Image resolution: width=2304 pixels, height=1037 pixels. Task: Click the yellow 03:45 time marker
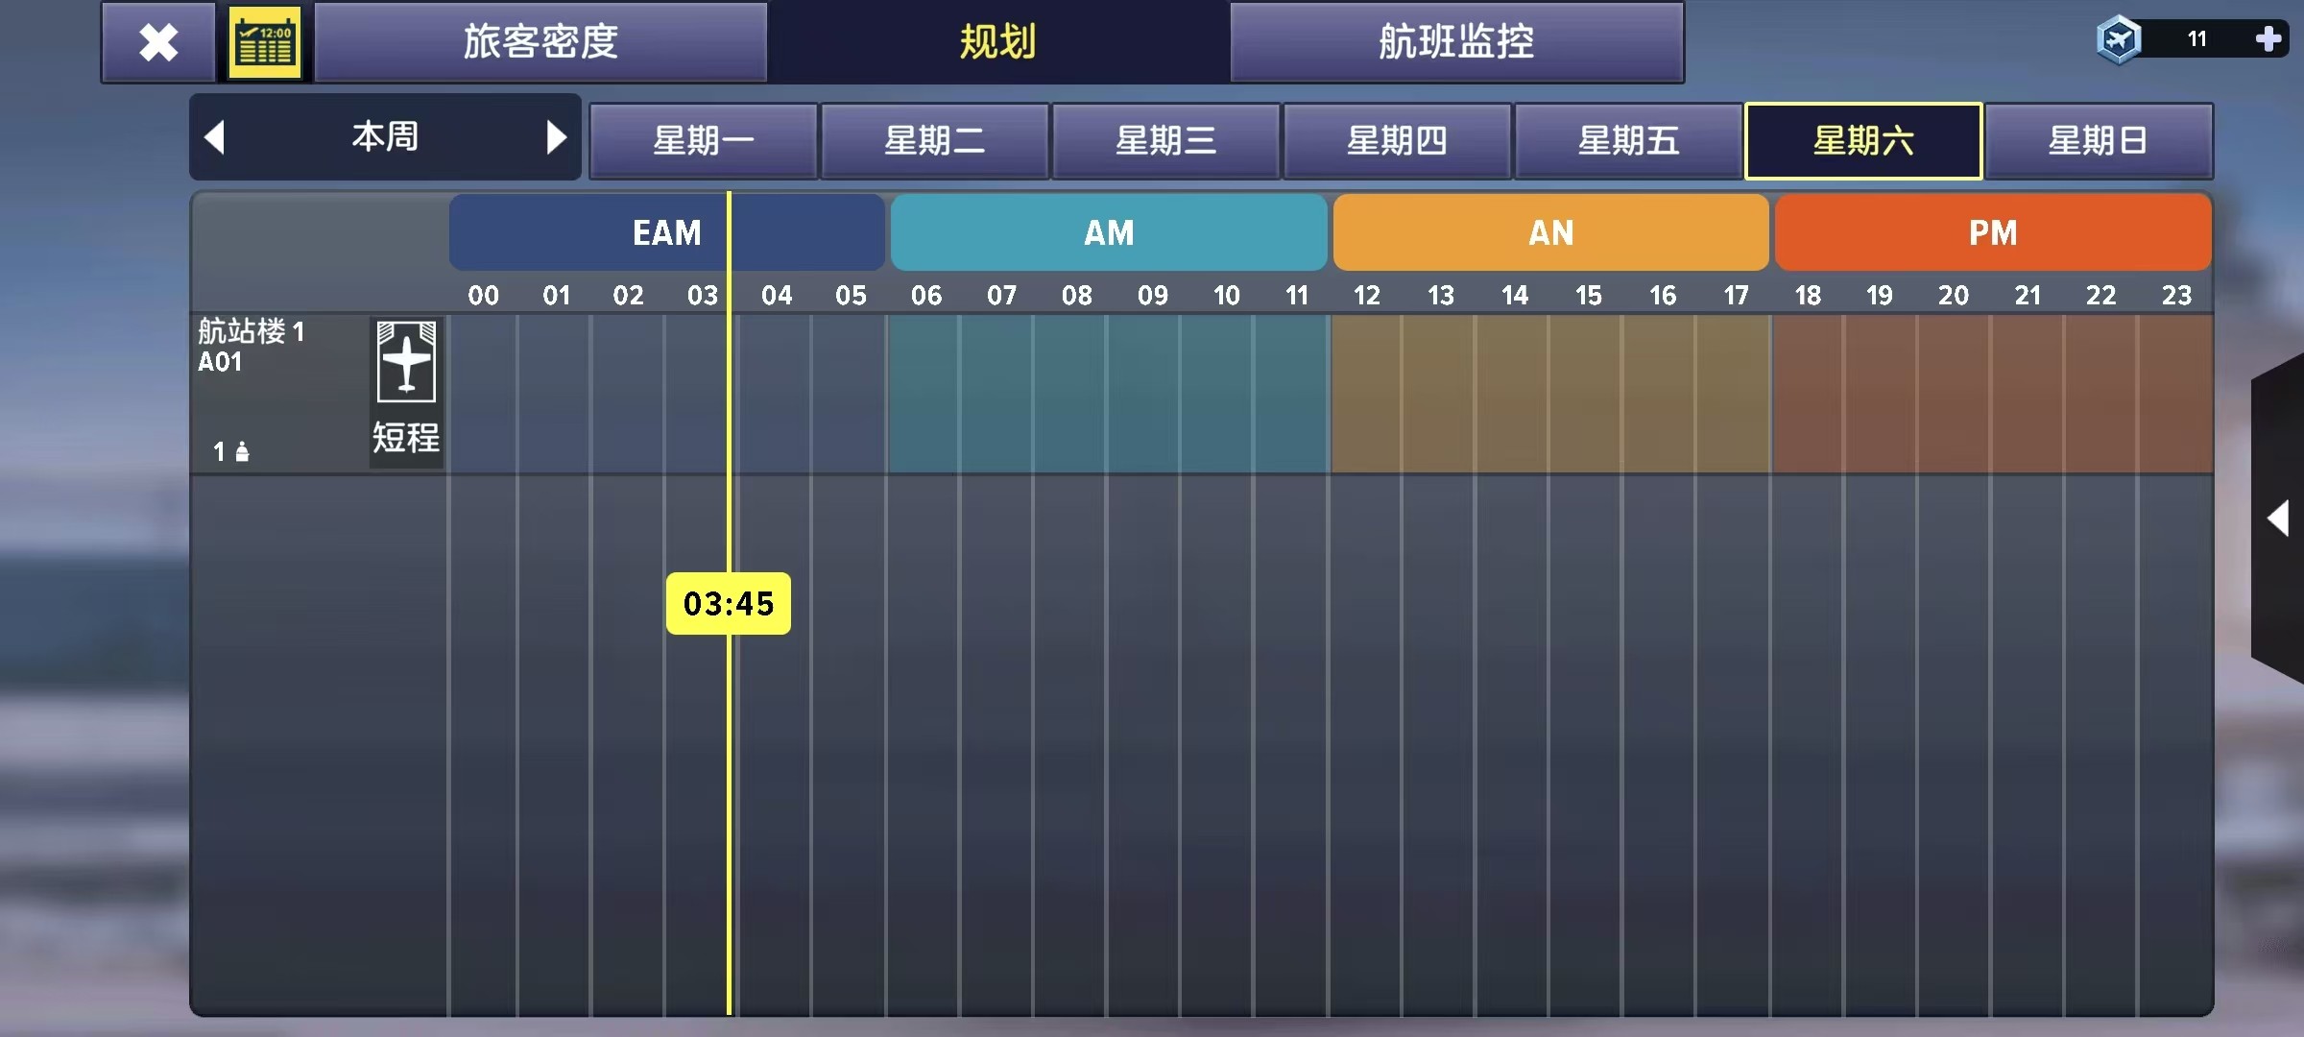pyautogui.click(x=728, y=604)
